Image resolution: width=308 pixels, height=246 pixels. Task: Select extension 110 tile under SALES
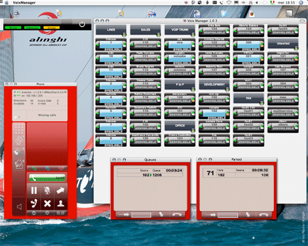click(x=145, y=44)
